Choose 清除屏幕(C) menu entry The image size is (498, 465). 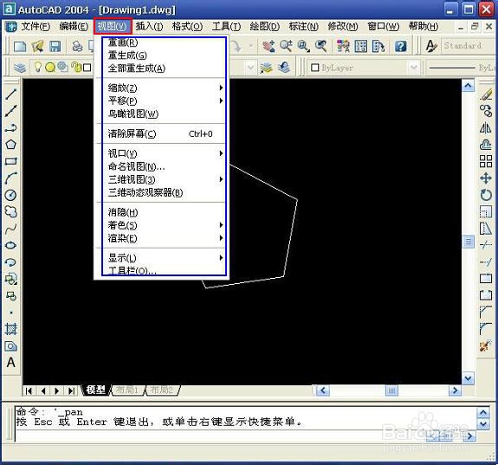pos(164,133)
